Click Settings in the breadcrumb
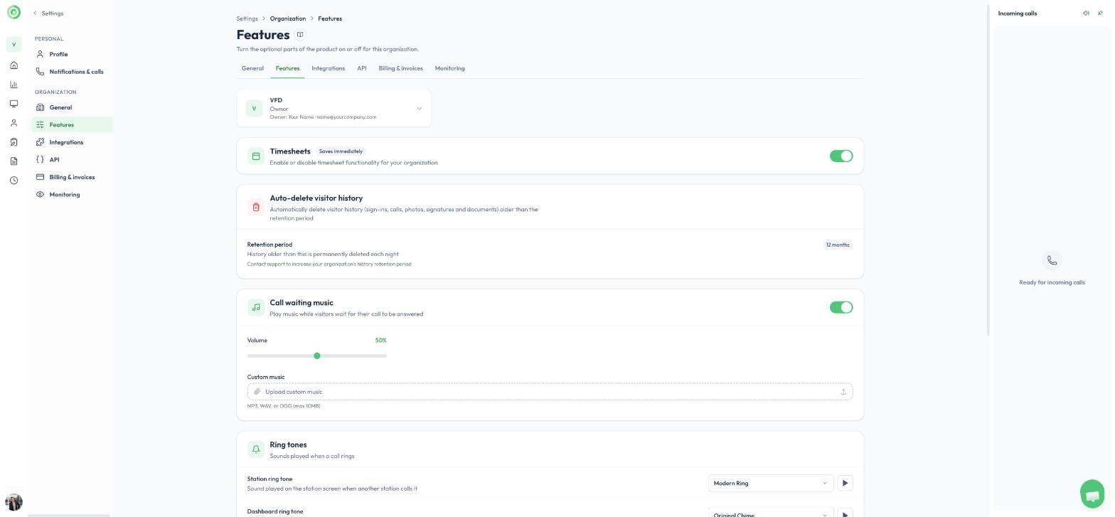The height and width of the screenshot is (517, 1115). tap(247, 18)
